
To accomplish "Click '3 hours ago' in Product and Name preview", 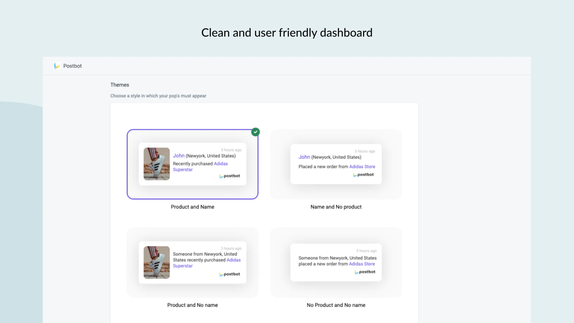I will pyautogui.click(x=231, y=150).
